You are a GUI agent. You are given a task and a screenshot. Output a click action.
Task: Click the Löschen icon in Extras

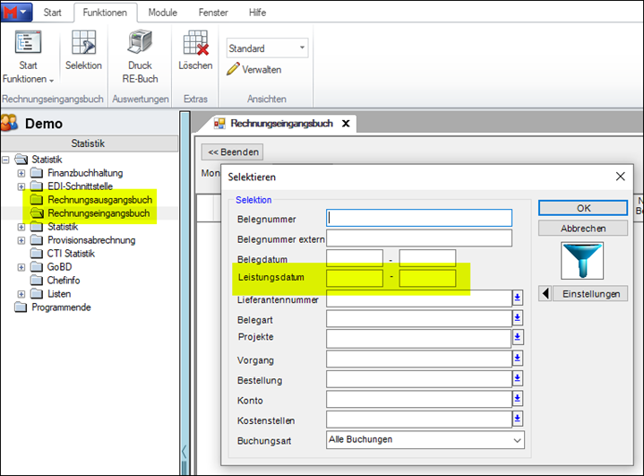195,43
